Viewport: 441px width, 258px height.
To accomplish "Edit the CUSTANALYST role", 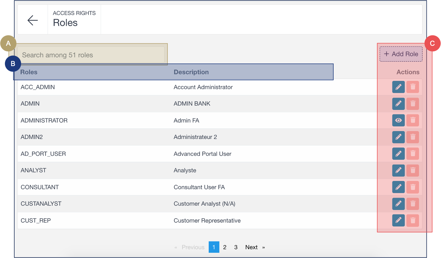I will 398,204.
